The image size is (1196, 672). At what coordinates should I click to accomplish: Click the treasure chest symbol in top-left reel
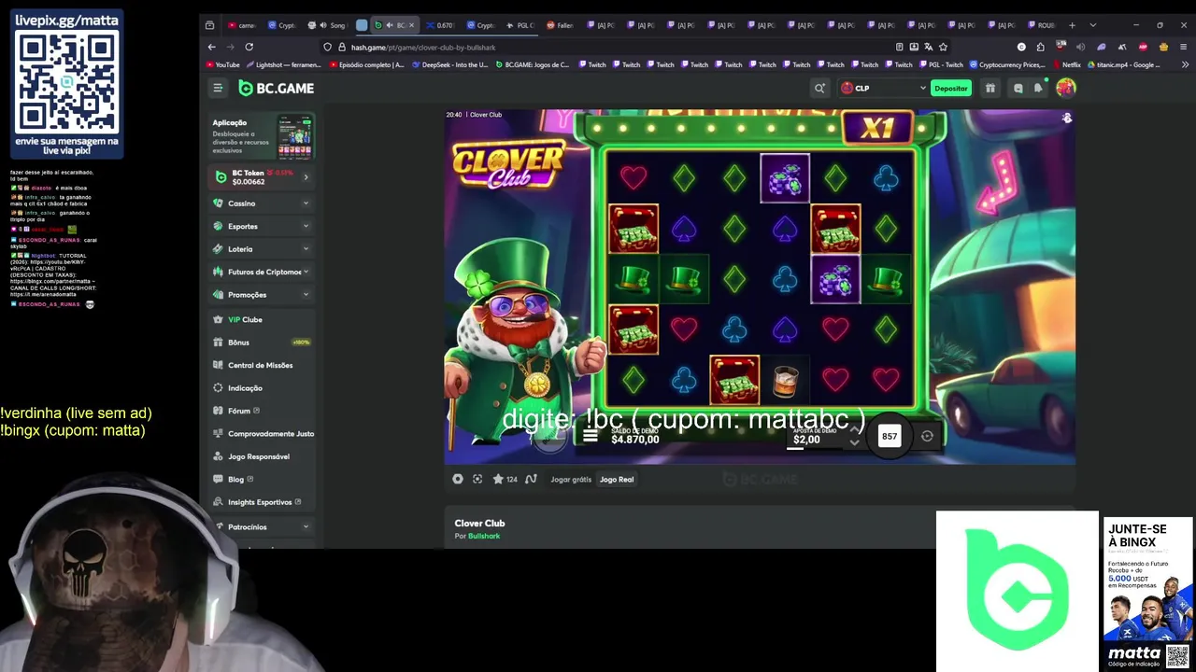[x=634, y=229]
